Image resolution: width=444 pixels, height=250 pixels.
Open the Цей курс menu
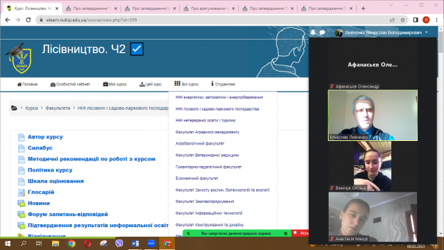click(151, 84)
